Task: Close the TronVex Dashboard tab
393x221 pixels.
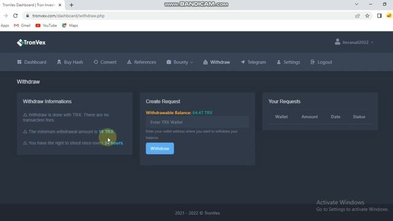Action: click(60, 5)
